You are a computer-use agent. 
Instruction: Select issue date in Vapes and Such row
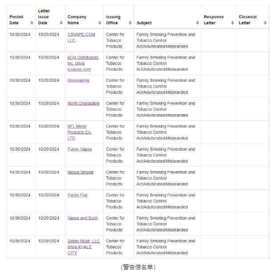pos(48,218)
